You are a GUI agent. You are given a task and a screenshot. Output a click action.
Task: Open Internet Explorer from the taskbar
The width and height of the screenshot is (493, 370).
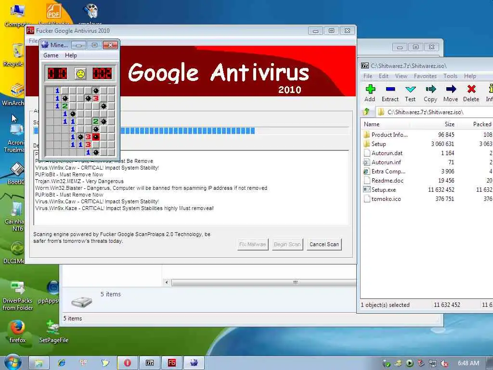(61, 363)
